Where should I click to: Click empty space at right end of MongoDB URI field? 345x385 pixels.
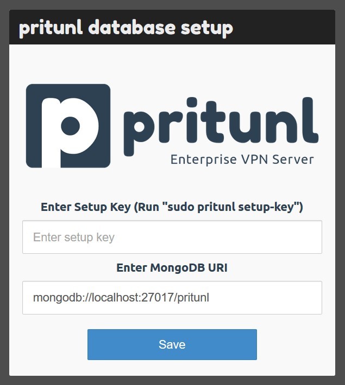283,298
